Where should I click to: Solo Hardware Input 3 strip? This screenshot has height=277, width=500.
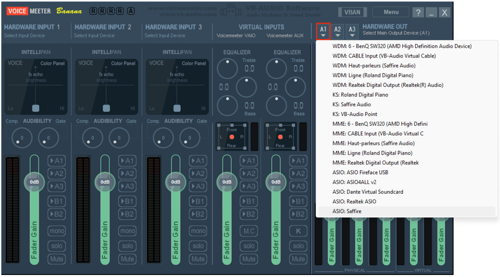pos(198,246)
